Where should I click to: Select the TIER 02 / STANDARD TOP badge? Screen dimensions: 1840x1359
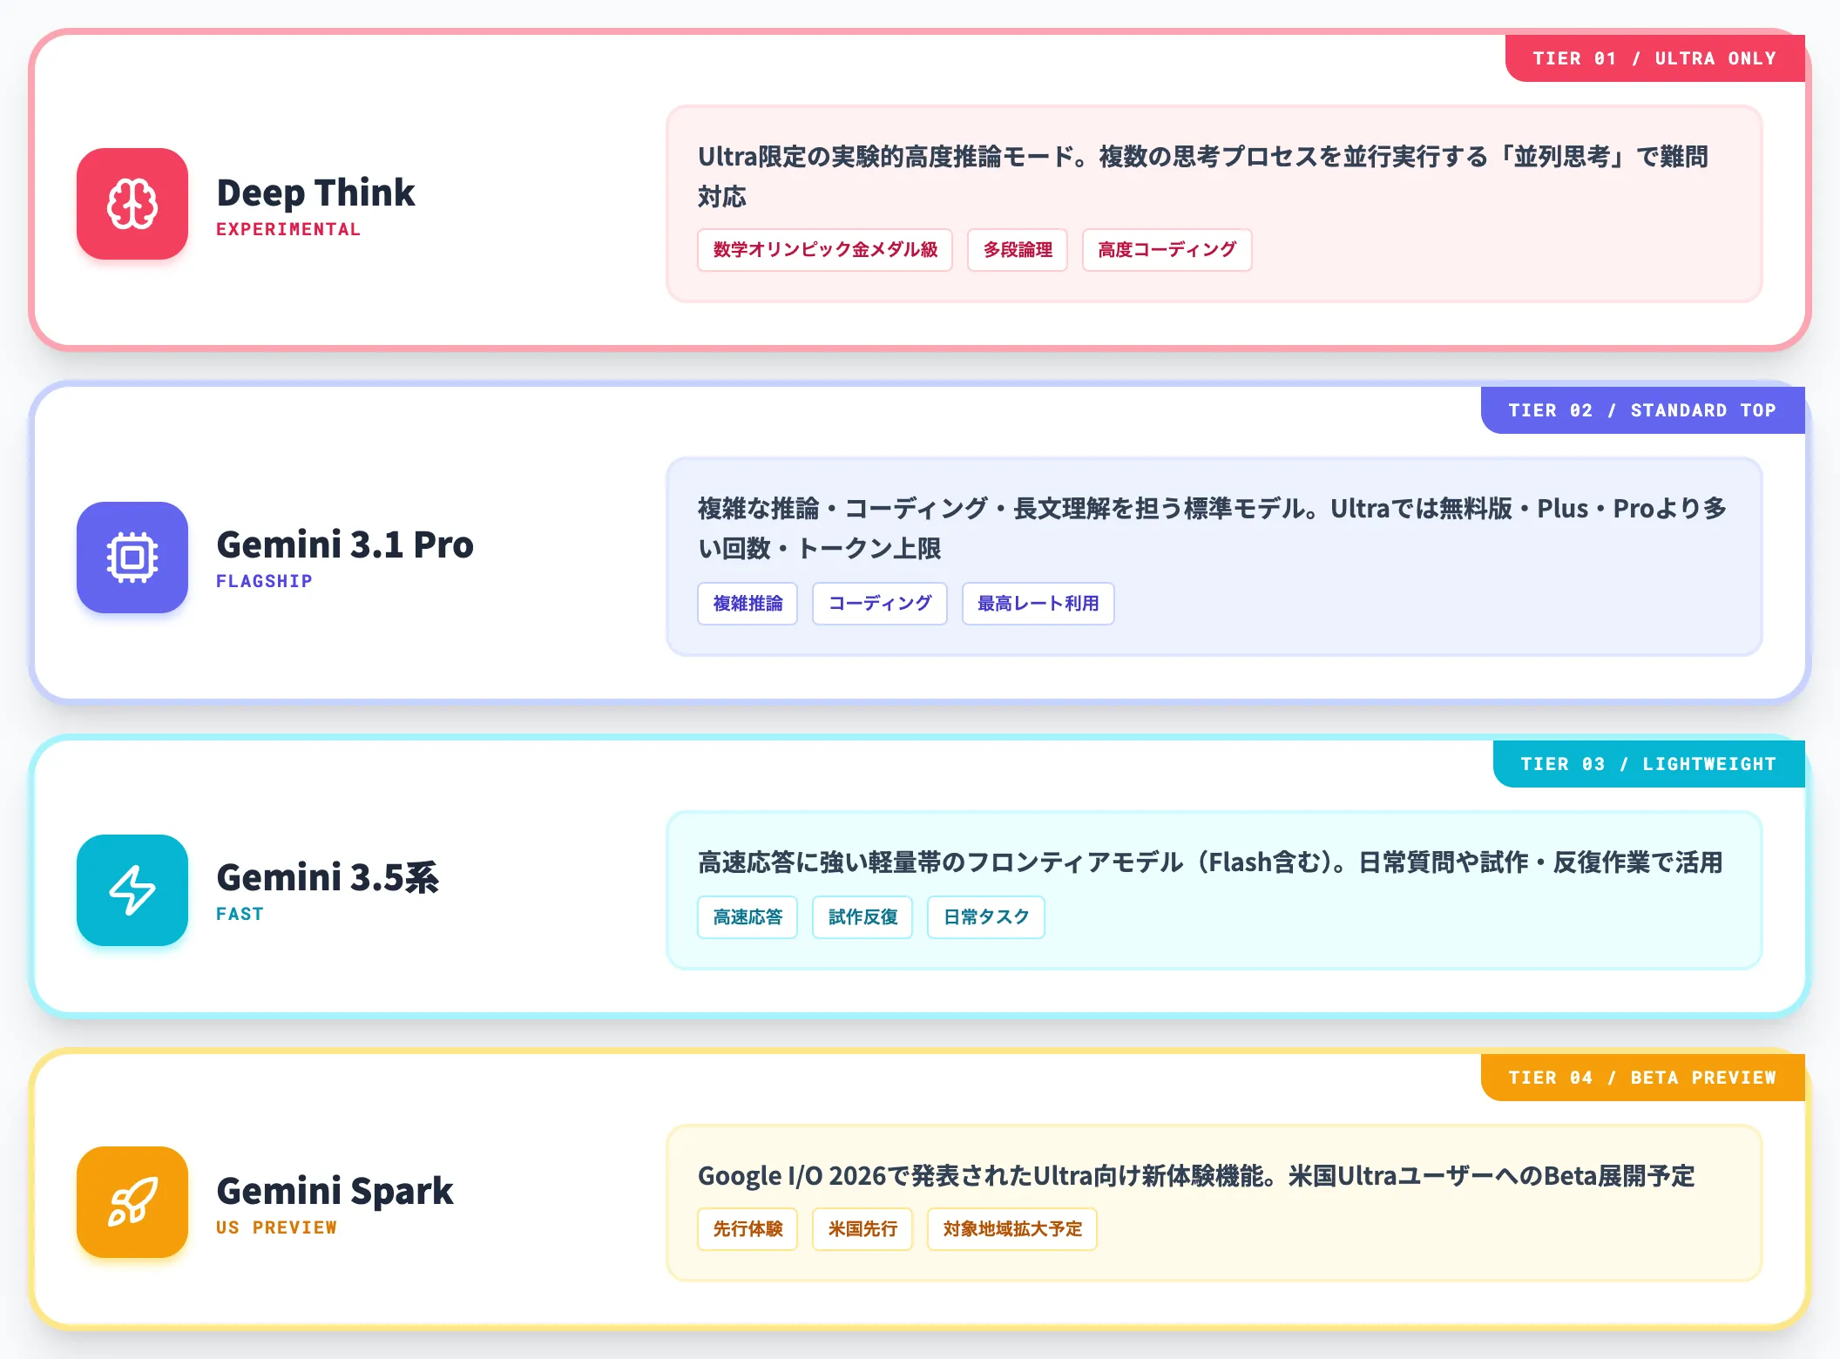coord(1642,410)
